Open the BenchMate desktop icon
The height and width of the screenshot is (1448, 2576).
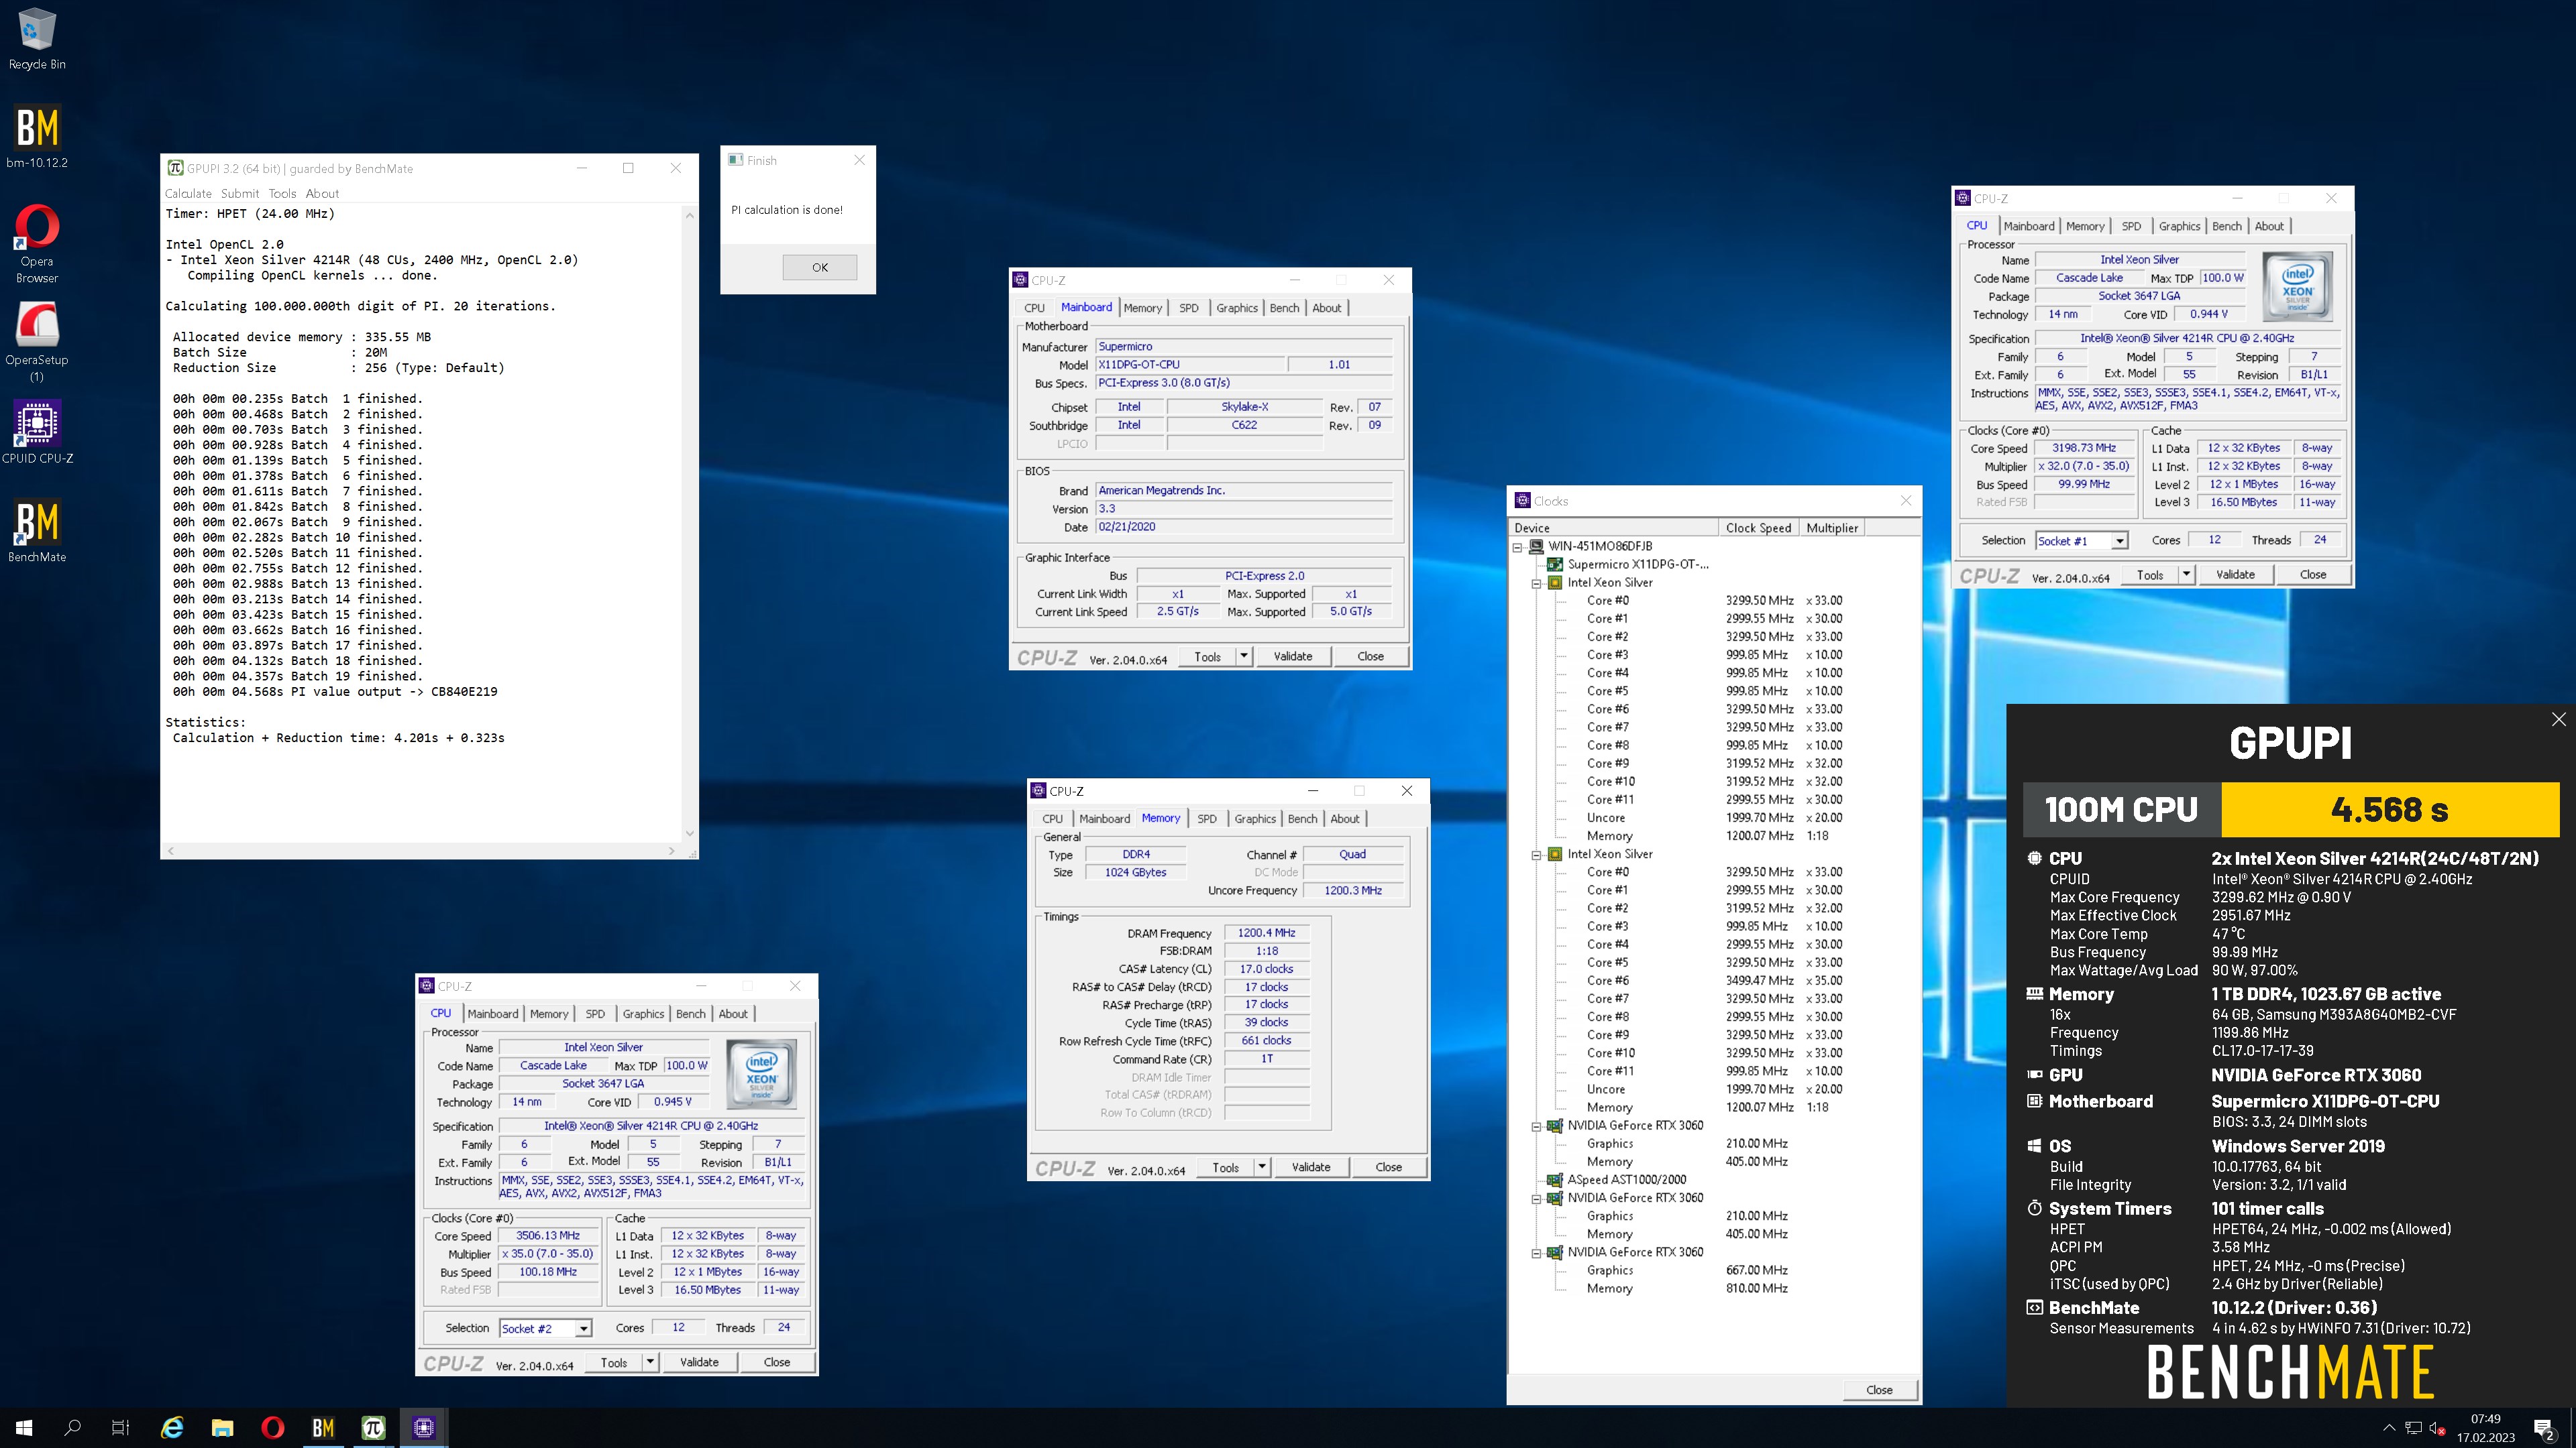[37, 531]
